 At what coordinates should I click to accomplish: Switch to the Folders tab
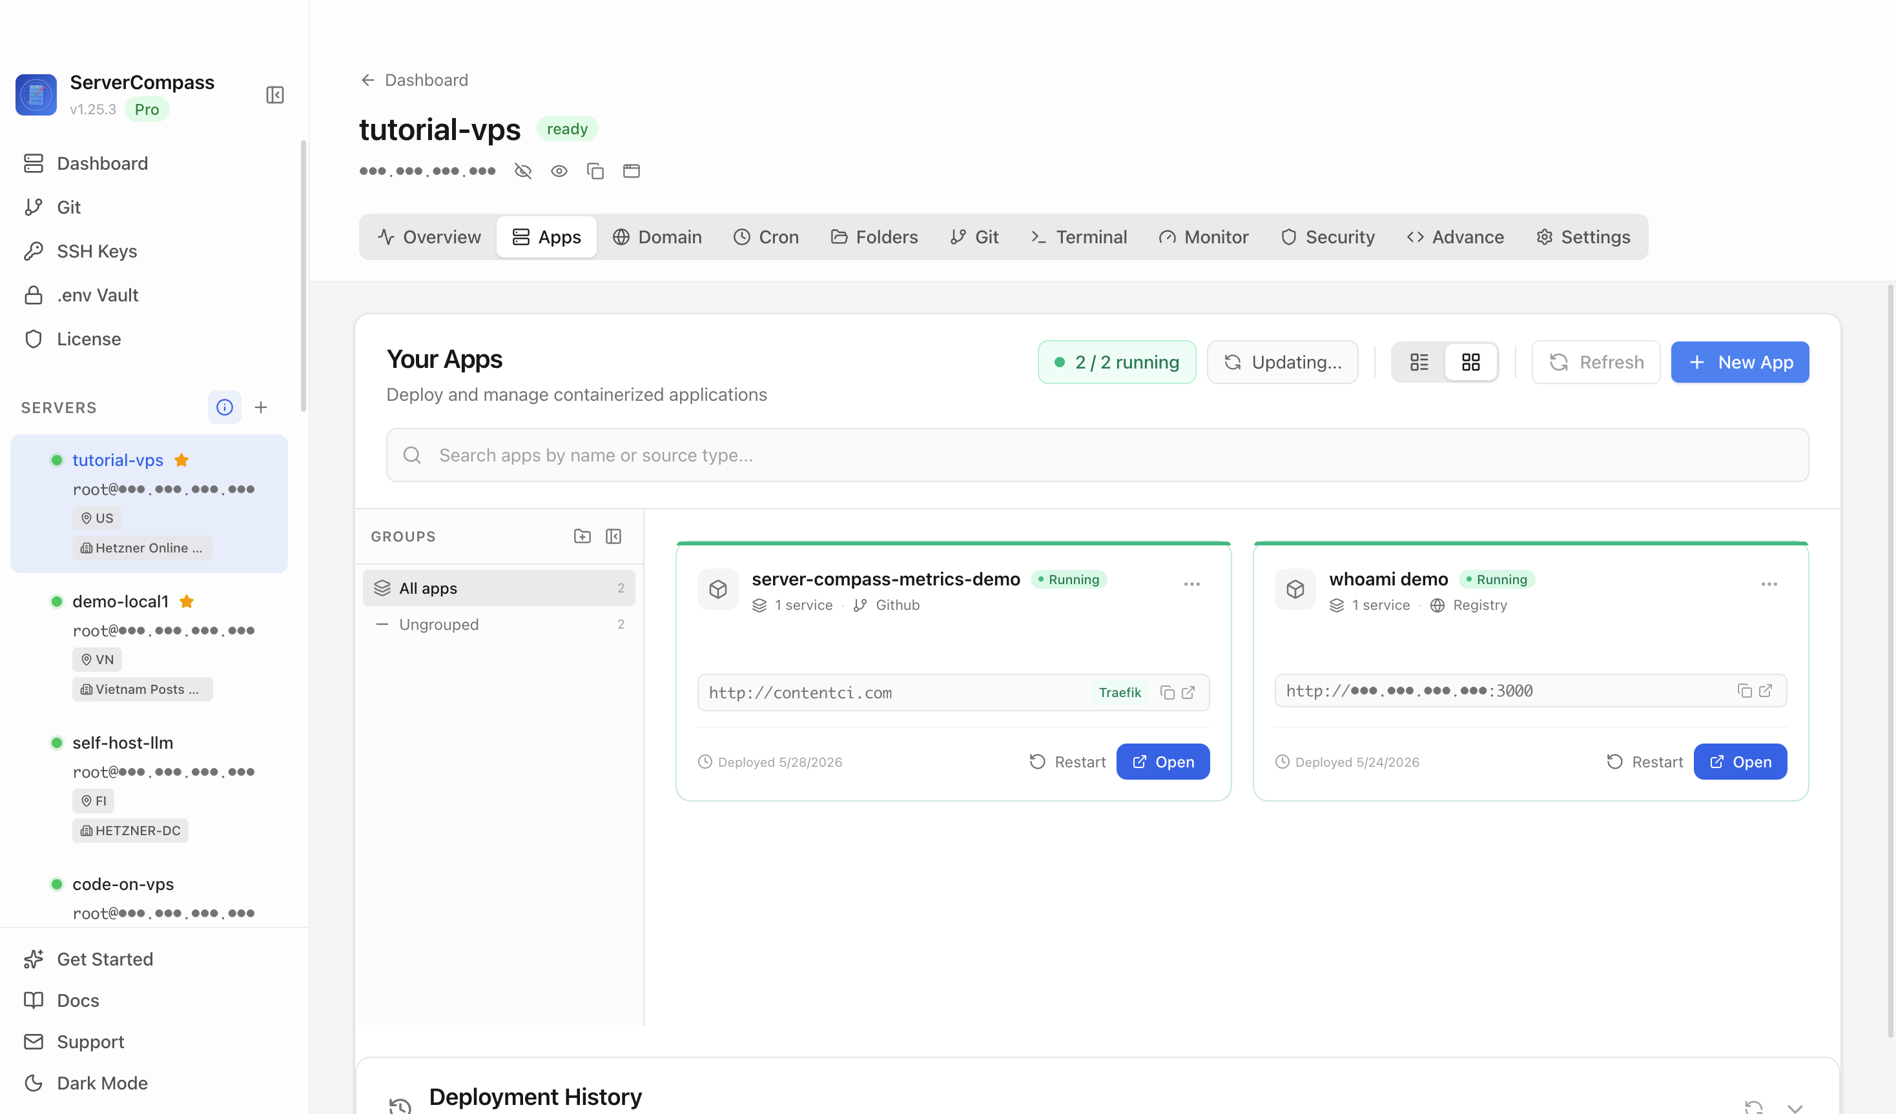point(874,237)
